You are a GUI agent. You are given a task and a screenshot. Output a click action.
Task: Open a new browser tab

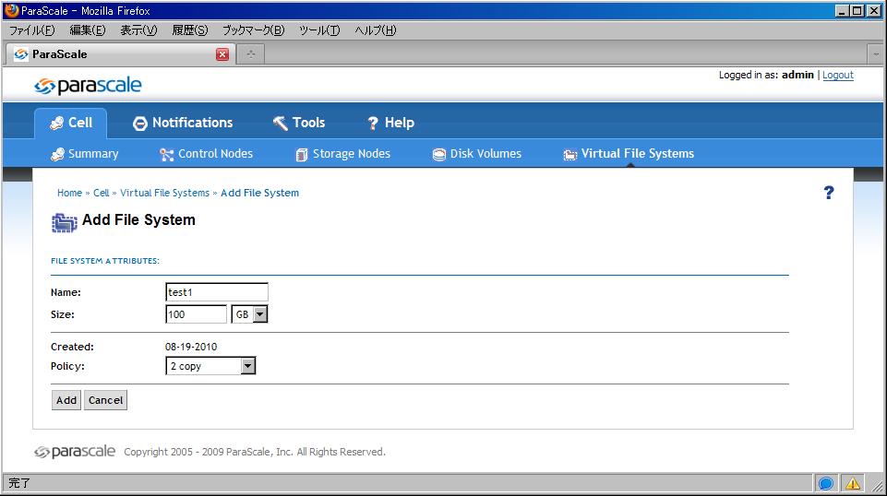tap(249, 54)
